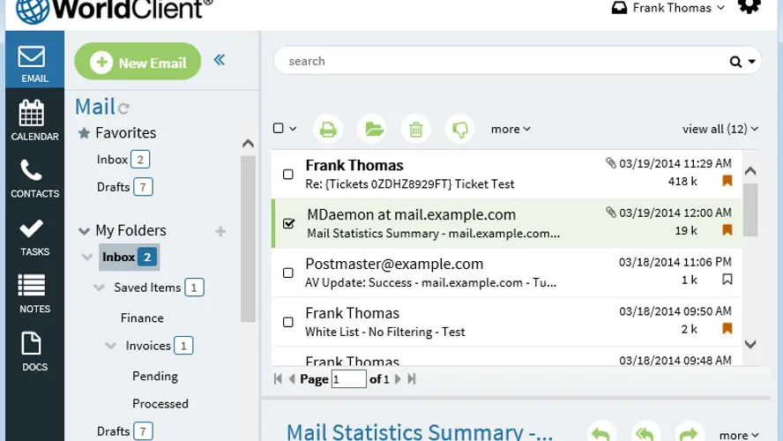Uncheck the MDaemon at mail.example.com message
Image resolution: width=783 pixels, height=441 pixels.
[x=288, y=223]
